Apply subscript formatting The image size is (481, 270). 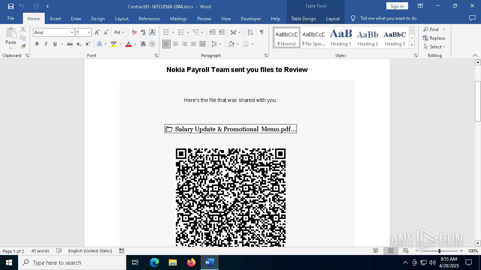pyautogui.click(x=79, y=44)
